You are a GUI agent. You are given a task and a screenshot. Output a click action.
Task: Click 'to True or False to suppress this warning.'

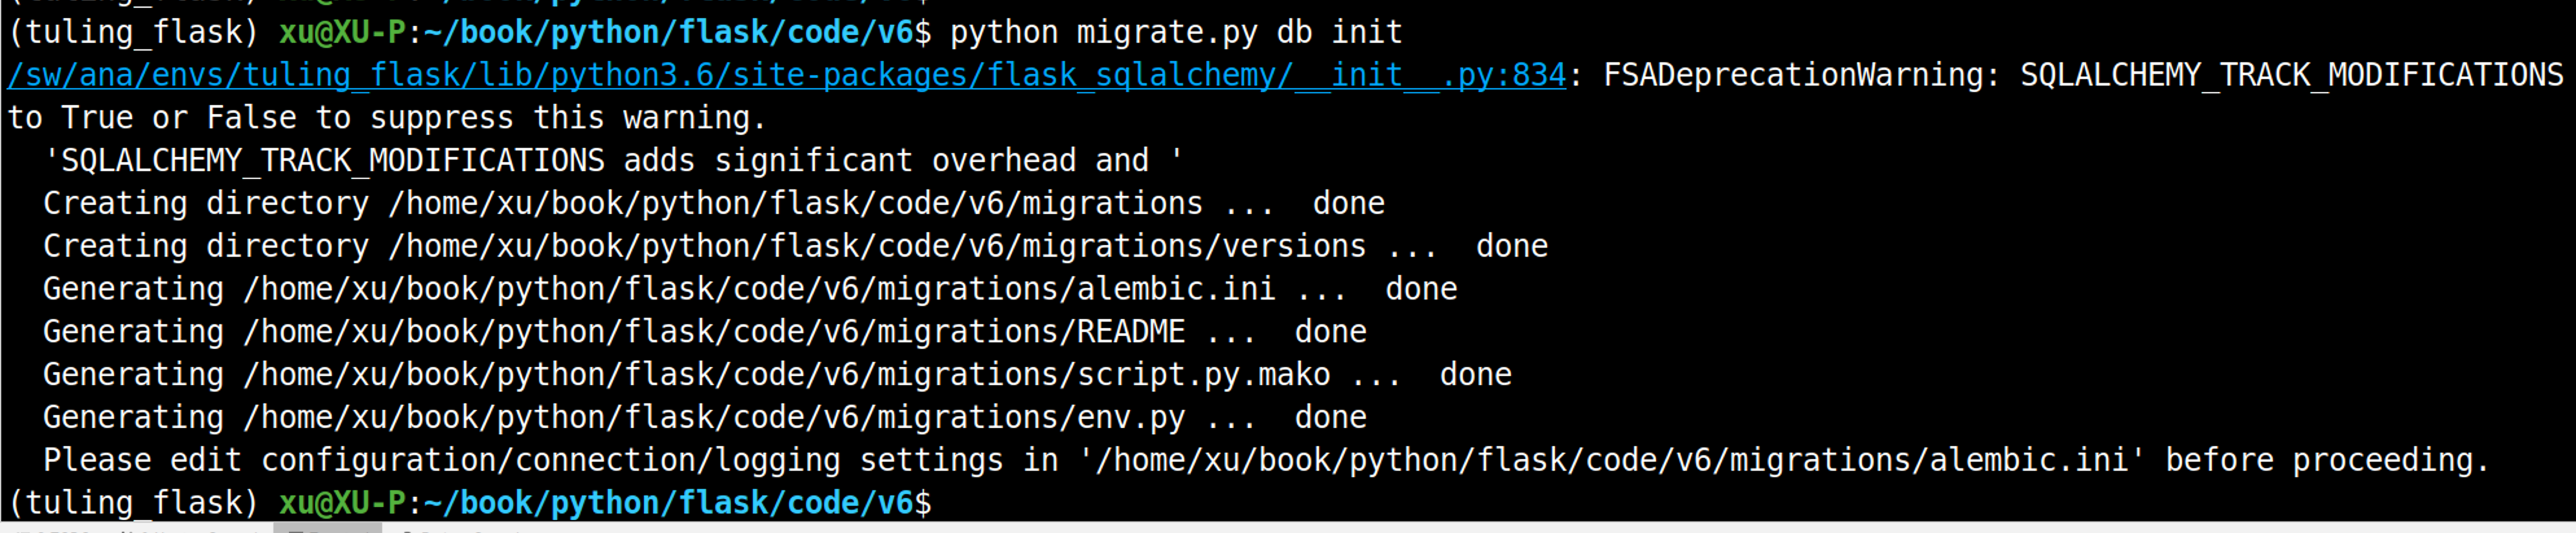pyautogui.click(x=386, y=119)
